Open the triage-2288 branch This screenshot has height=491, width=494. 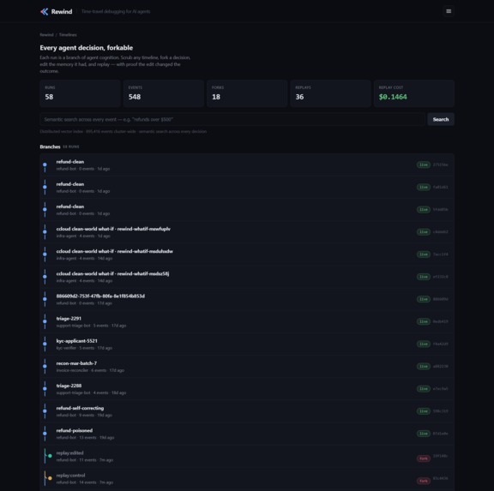[247, 389]
